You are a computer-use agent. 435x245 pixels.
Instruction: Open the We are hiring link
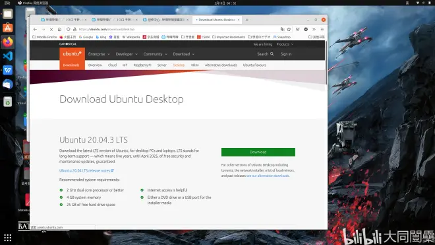[263, 44]
